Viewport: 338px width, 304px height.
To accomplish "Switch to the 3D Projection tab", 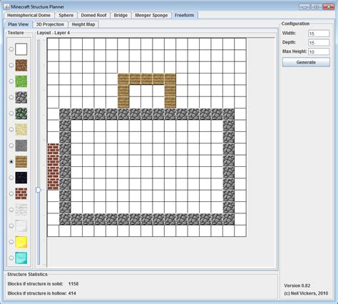I will 50,24.
